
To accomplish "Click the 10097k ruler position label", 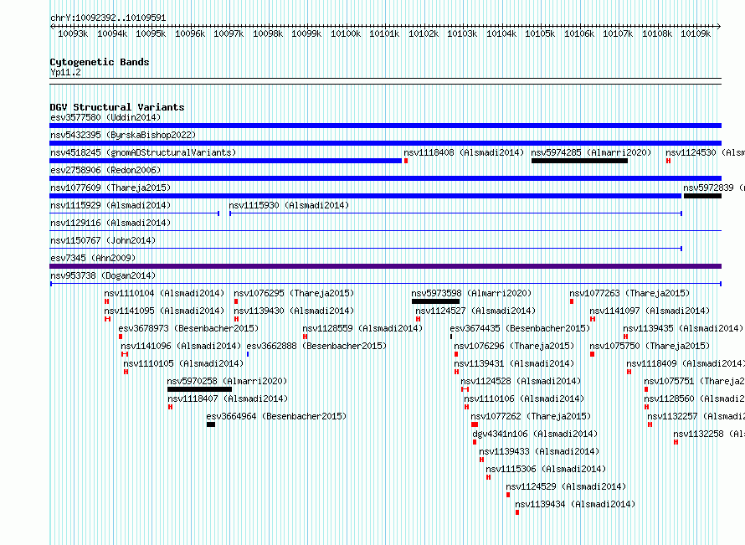I will point(229,33).
